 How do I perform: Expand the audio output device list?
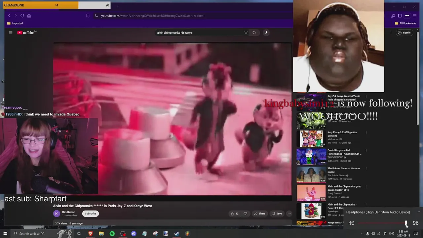tap(419, 212)
